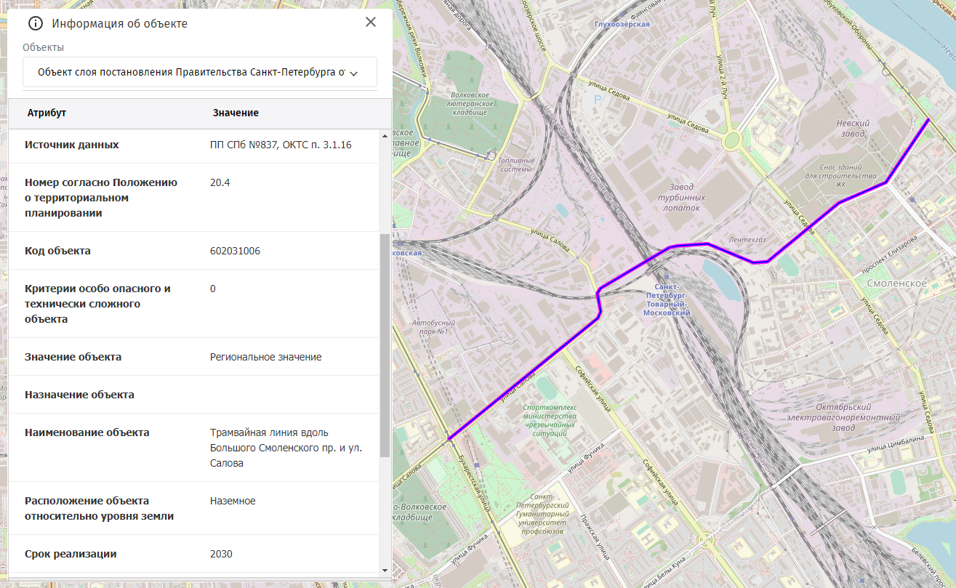
Task: Click the attribute table scroll down arrow
Action: pos(385,570)
